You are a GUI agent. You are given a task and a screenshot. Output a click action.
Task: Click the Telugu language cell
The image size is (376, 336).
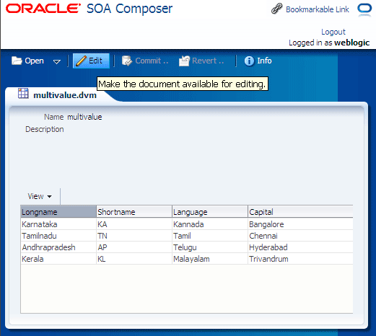point(210,247)
